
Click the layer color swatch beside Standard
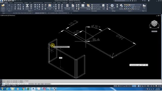coord(130,5)
